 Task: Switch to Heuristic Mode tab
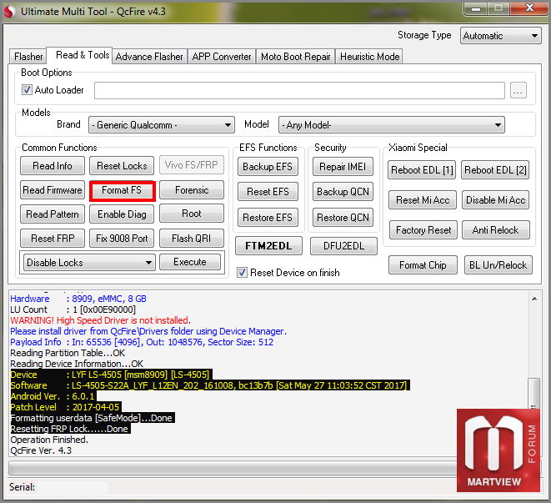pyautogui.click(x=369, y=56)
